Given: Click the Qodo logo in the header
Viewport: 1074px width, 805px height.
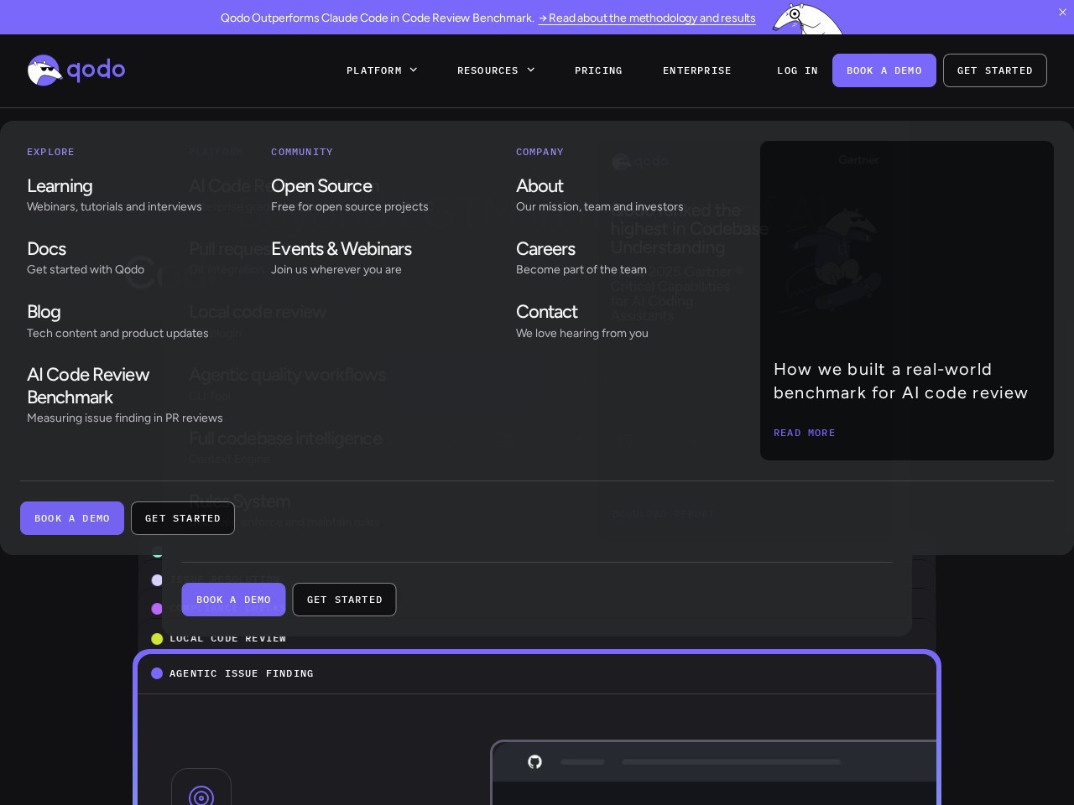Looking at the screenshot, I should [x=76, y=70].
